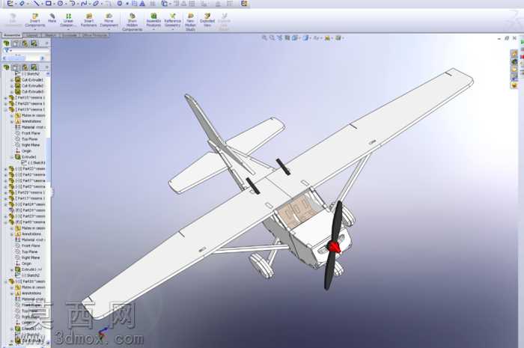Select the Part10^cessna tree item
The height and width of the screenshot is (348, 524).
pyautogui.click(x=28, y=281)
